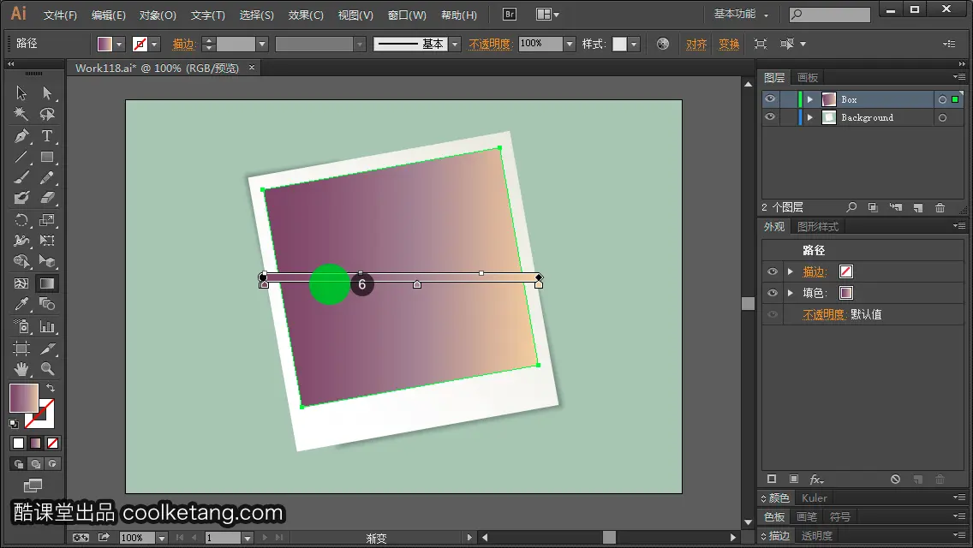Select the Eraser tool
Image resolution: width=973 pixels, height=548 pixels.
click(x=47, y=198)
